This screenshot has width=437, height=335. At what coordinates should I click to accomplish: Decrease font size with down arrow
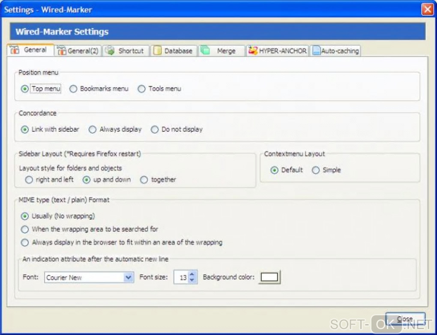[192, 280]
